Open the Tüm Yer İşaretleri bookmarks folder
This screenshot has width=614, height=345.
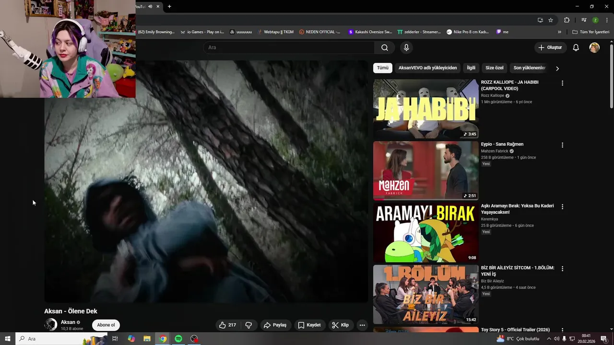(x=591, y=32)
